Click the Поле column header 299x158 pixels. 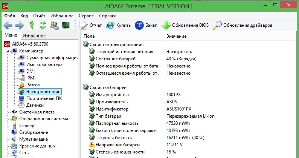coord(89,36)
